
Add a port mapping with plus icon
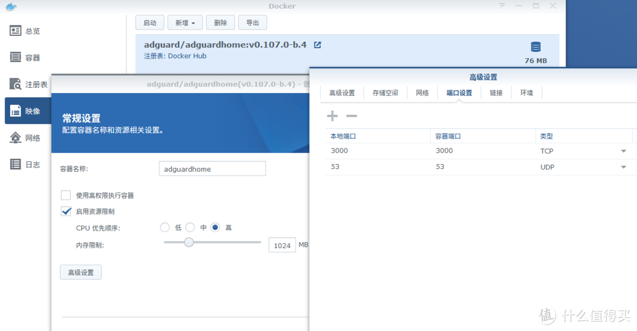pyautogui.click(x=332, y=116)
